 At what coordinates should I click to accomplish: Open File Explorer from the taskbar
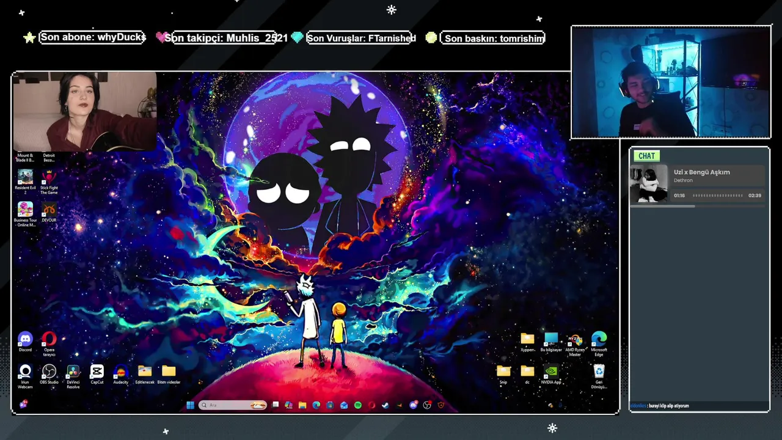(302, 405)
